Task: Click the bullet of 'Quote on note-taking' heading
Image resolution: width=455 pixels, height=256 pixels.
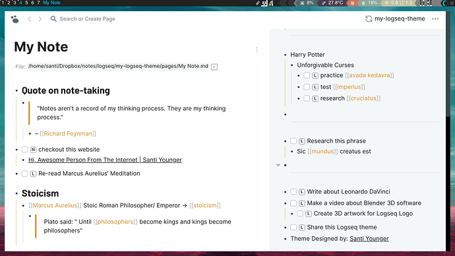Action: [16, 91]
